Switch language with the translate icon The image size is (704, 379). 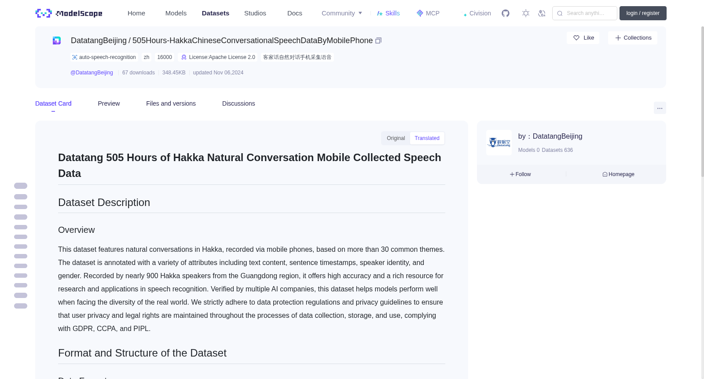point(542,13)
